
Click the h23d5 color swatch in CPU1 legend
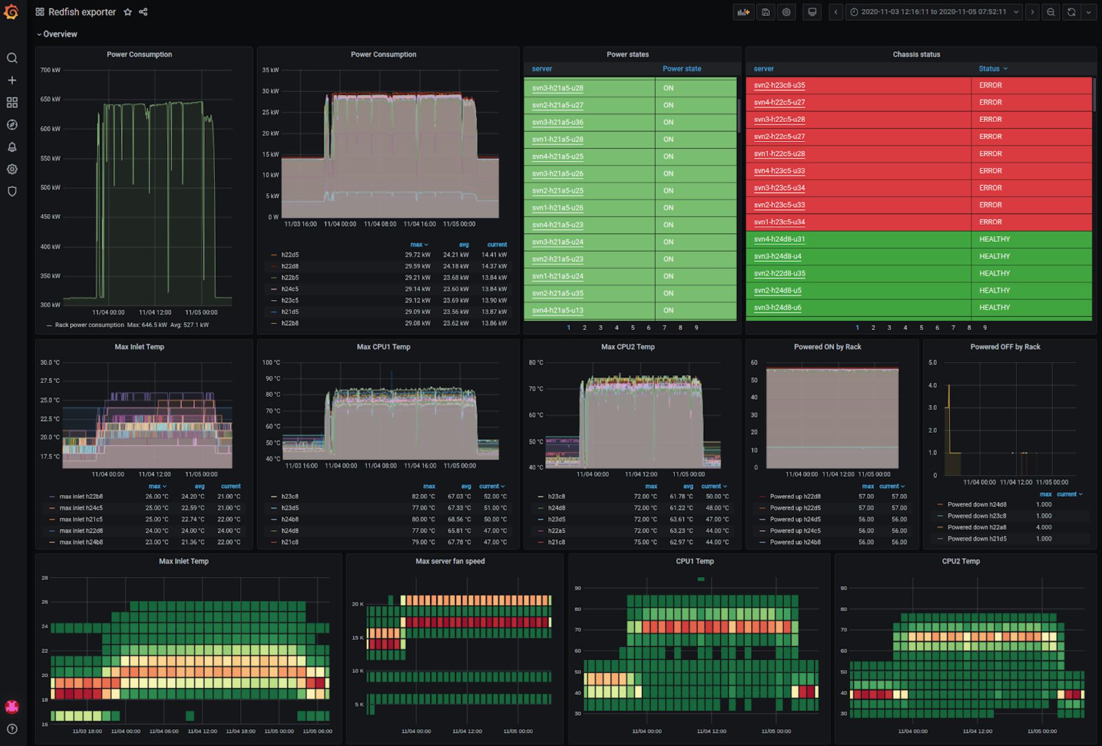[x=274, y=508]
